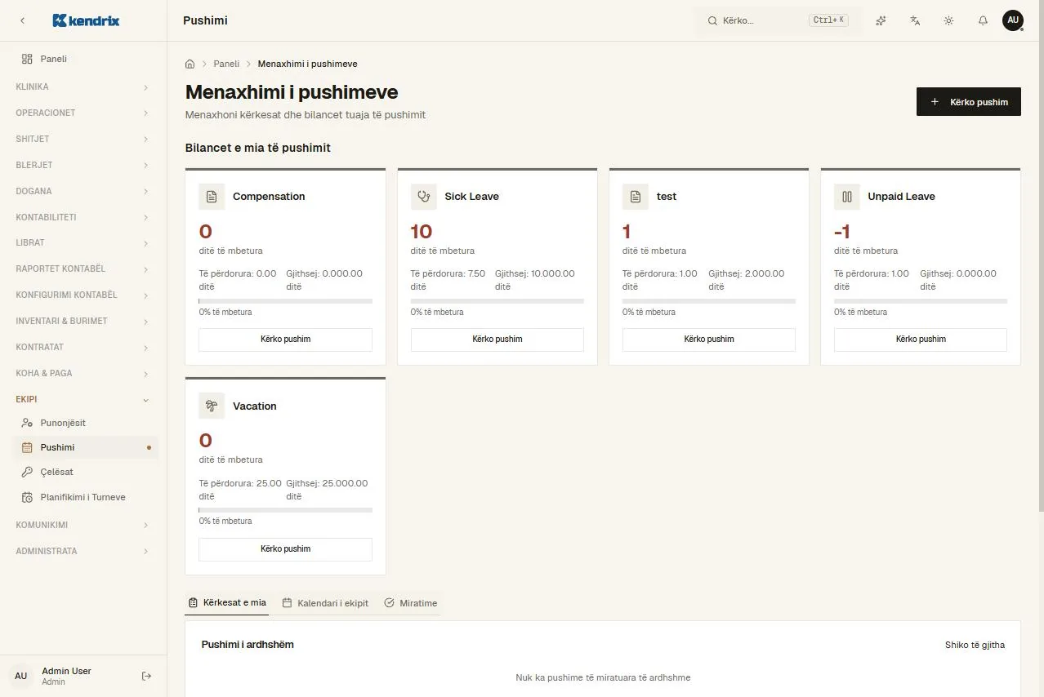Collapse sidebar with the back chevron
The height and width of the screenshot is (697, 1044).
point(22,20)
